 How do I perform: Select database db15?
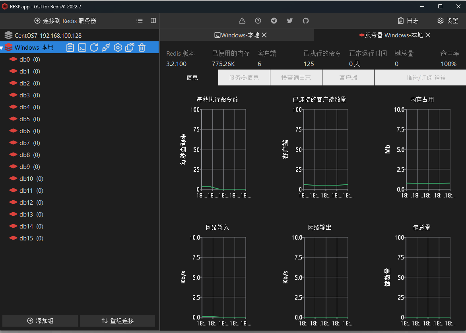(x=26, y=238)
